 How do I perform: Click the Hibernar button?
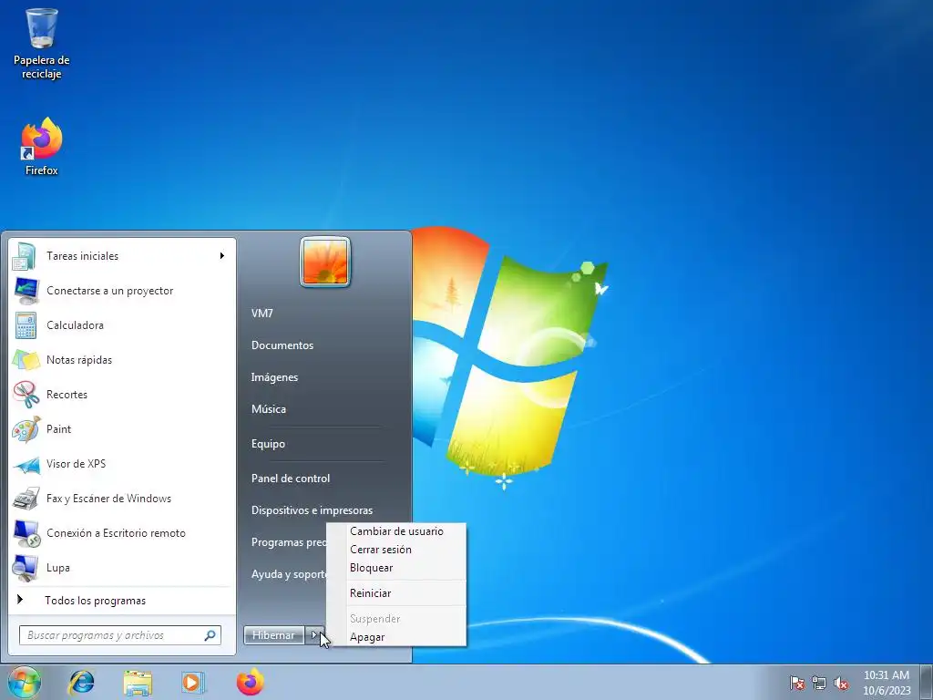tap(273, 635)
